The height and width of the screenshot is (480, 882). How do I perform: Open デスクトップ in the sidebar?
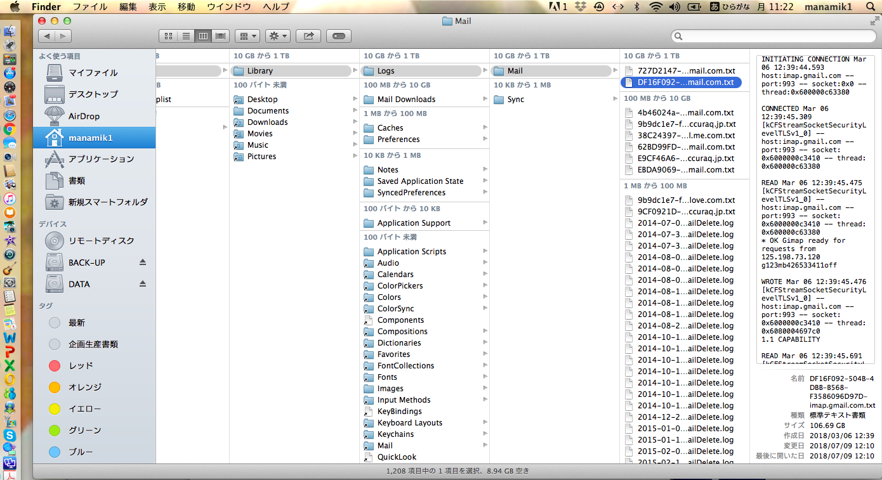(94, 94)
